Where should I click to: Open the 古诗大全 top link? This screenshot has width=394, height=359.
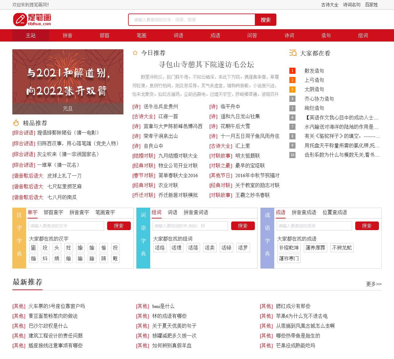point(330,5)
